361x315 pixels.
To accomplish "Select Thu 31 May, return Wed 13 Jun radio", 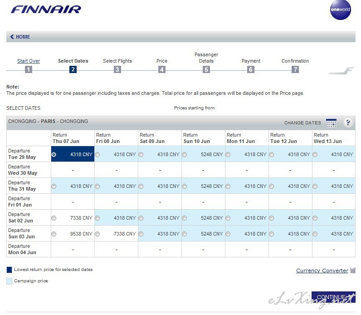I will [x=315, y=186].
